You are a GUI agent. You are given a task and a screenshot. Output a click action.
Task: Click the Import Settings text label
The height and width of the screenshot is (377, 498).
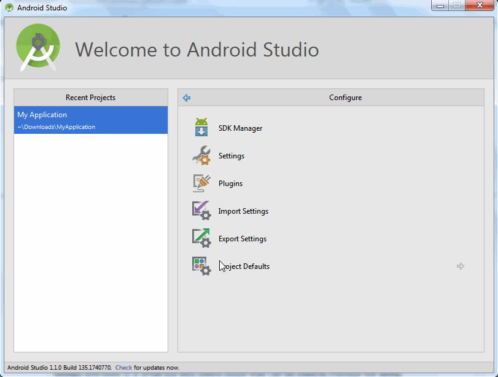click(243, 211)
